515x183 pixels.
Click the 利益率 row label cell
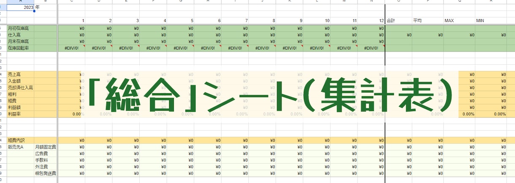(x=21, y=114)
